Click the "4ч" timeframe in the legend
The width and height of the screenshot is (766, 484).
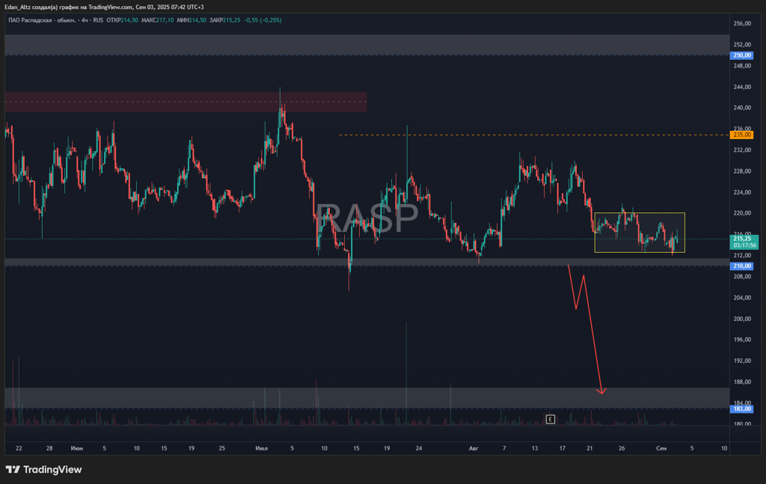[x=85, y=20]
